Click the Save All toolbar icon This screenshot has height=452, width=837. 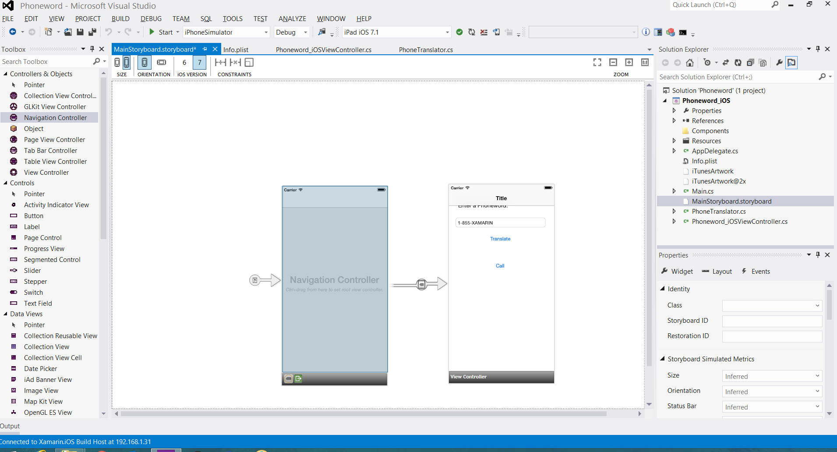click(92, 32)
